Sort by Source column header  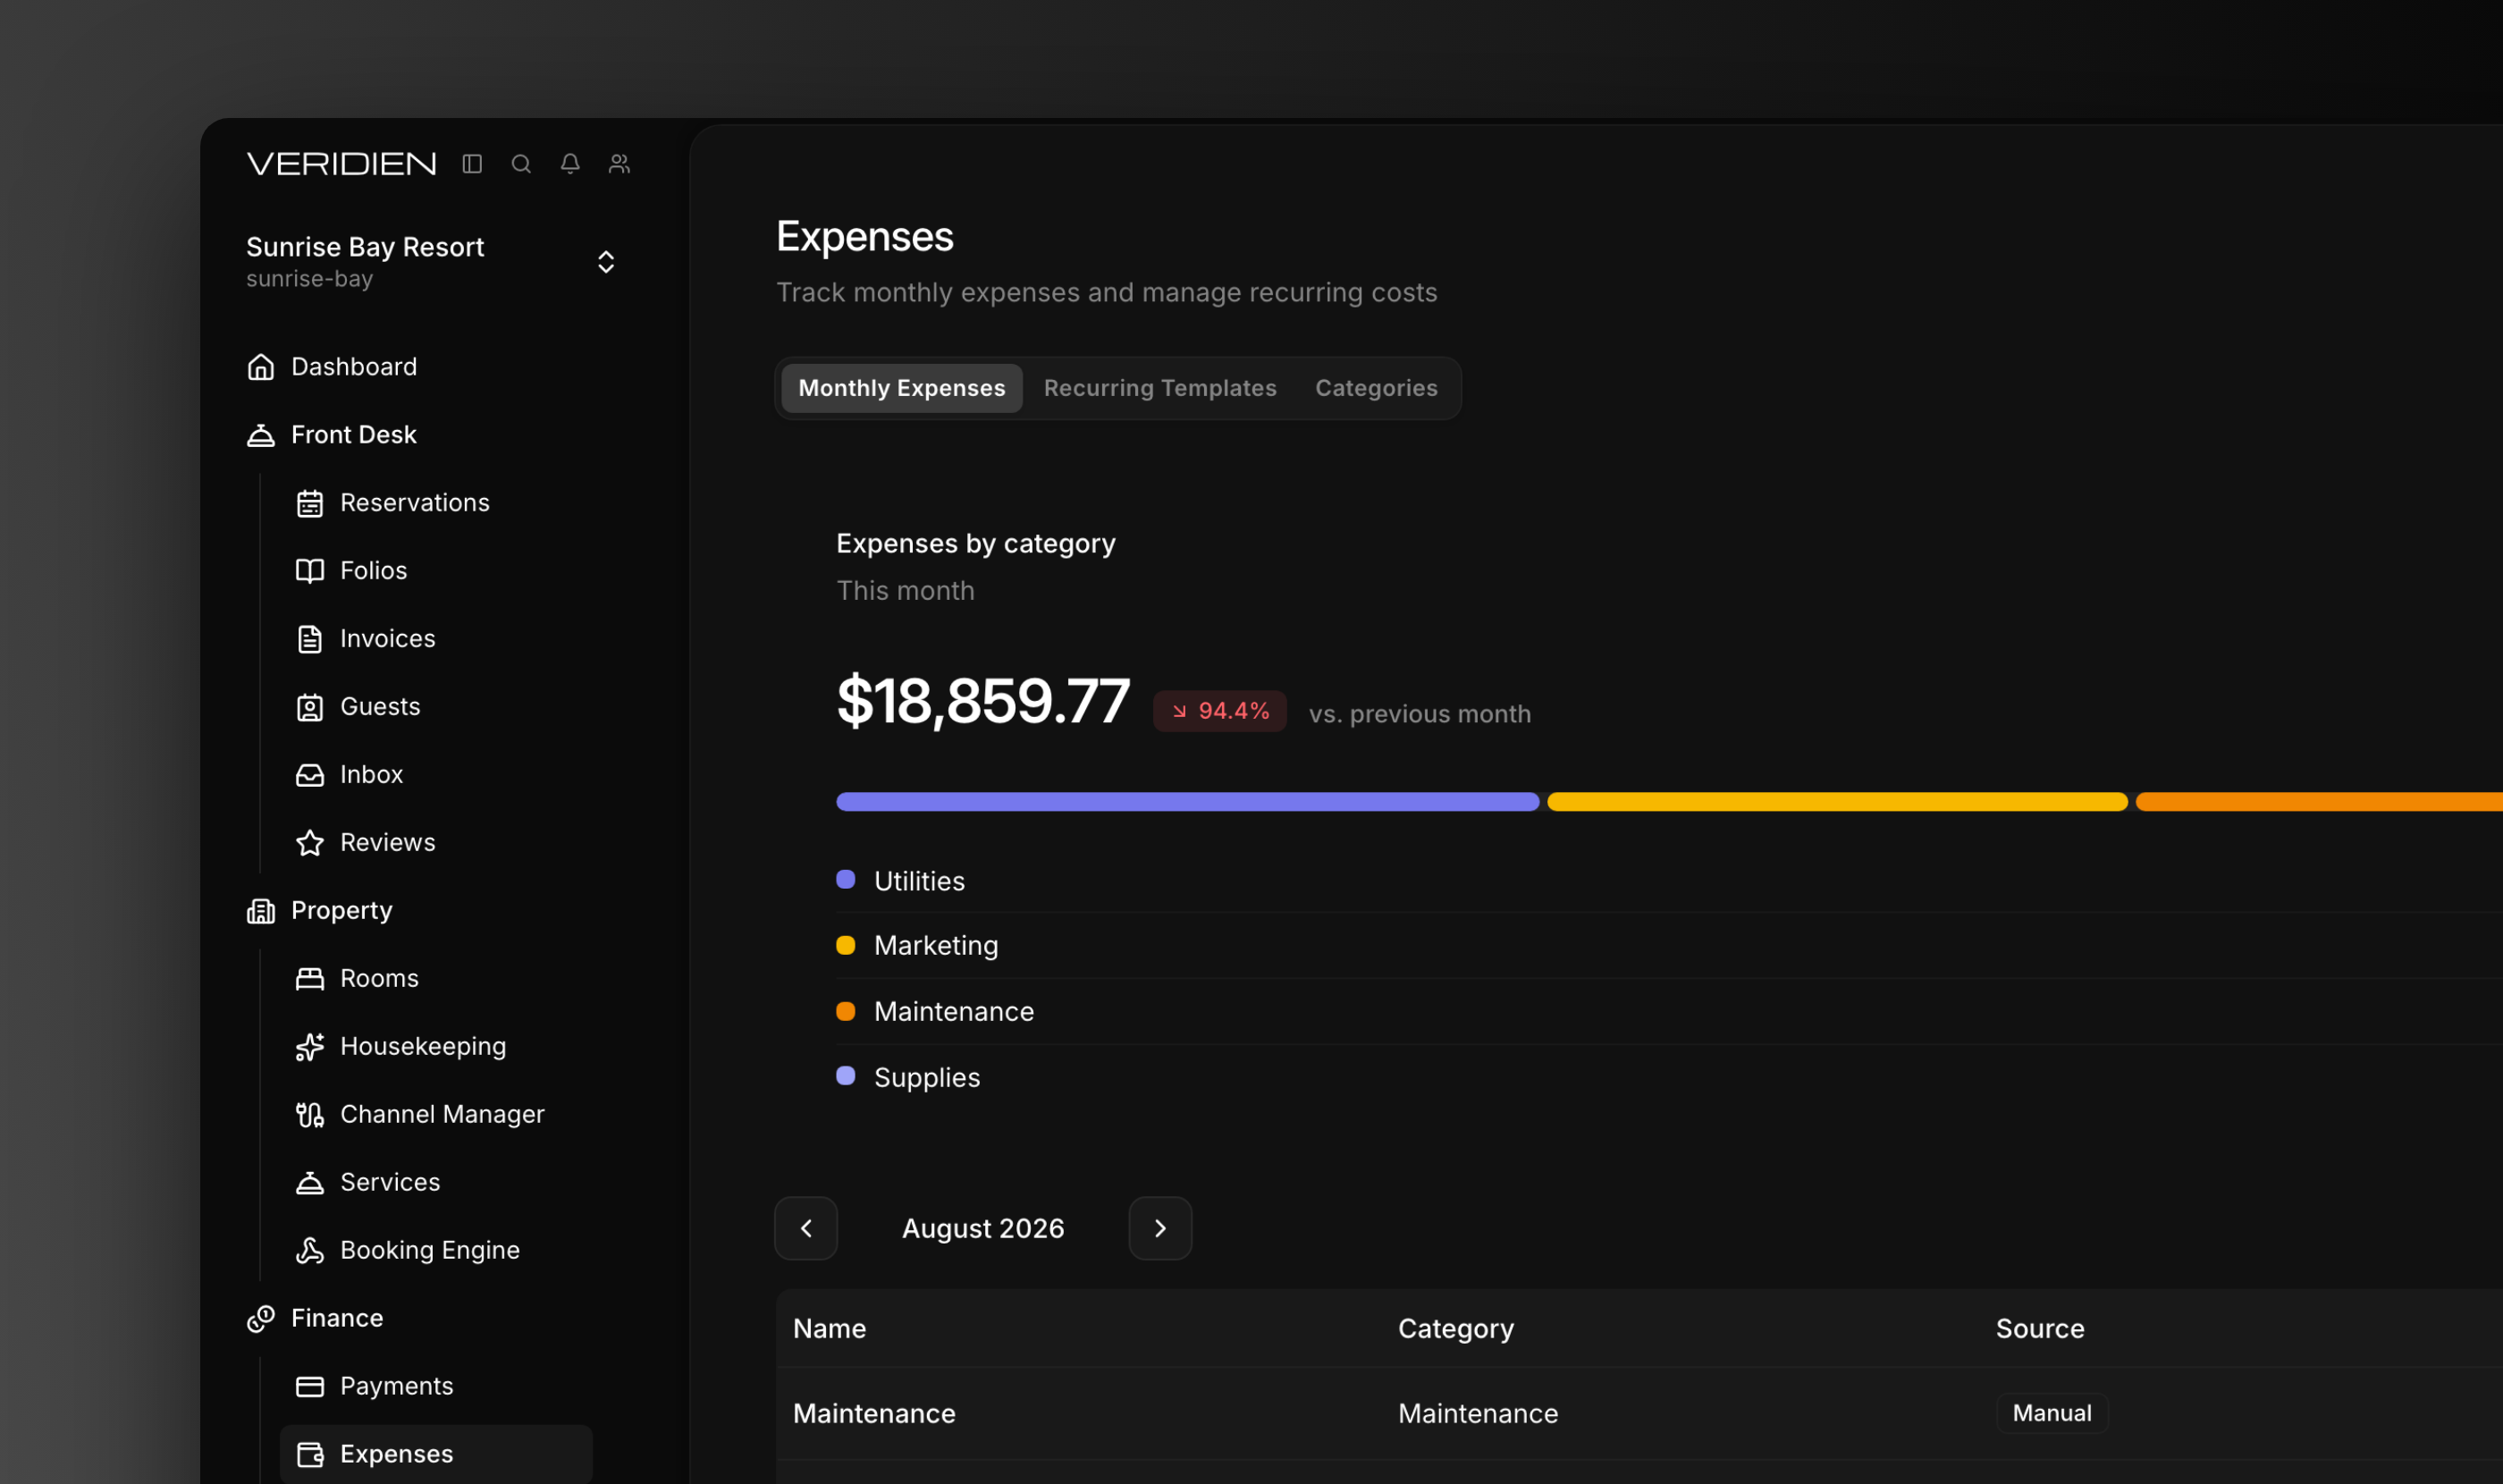2040,1329
